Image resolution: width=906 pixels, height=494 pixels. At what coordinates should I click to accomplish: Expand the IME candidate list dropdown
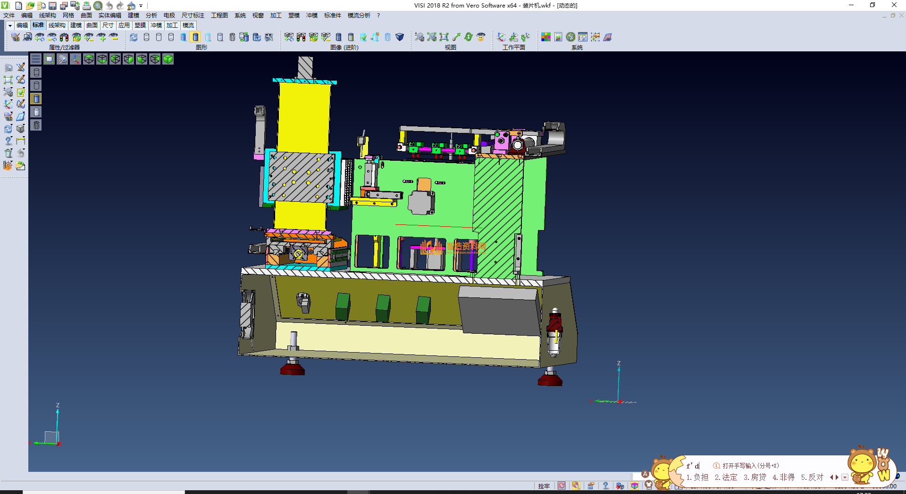tap(845, 478)
